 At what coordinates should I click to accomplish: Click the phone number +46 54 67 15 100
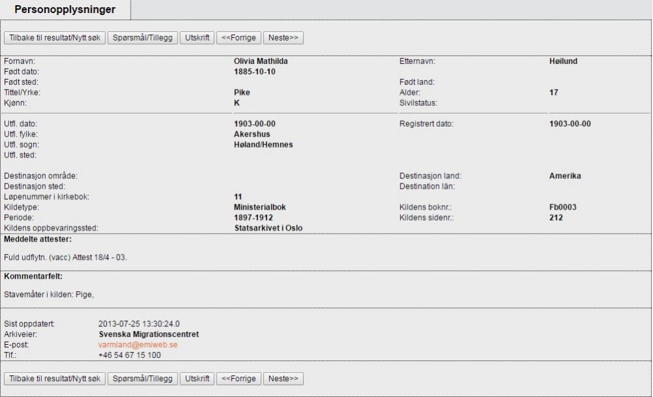(129, 355)
